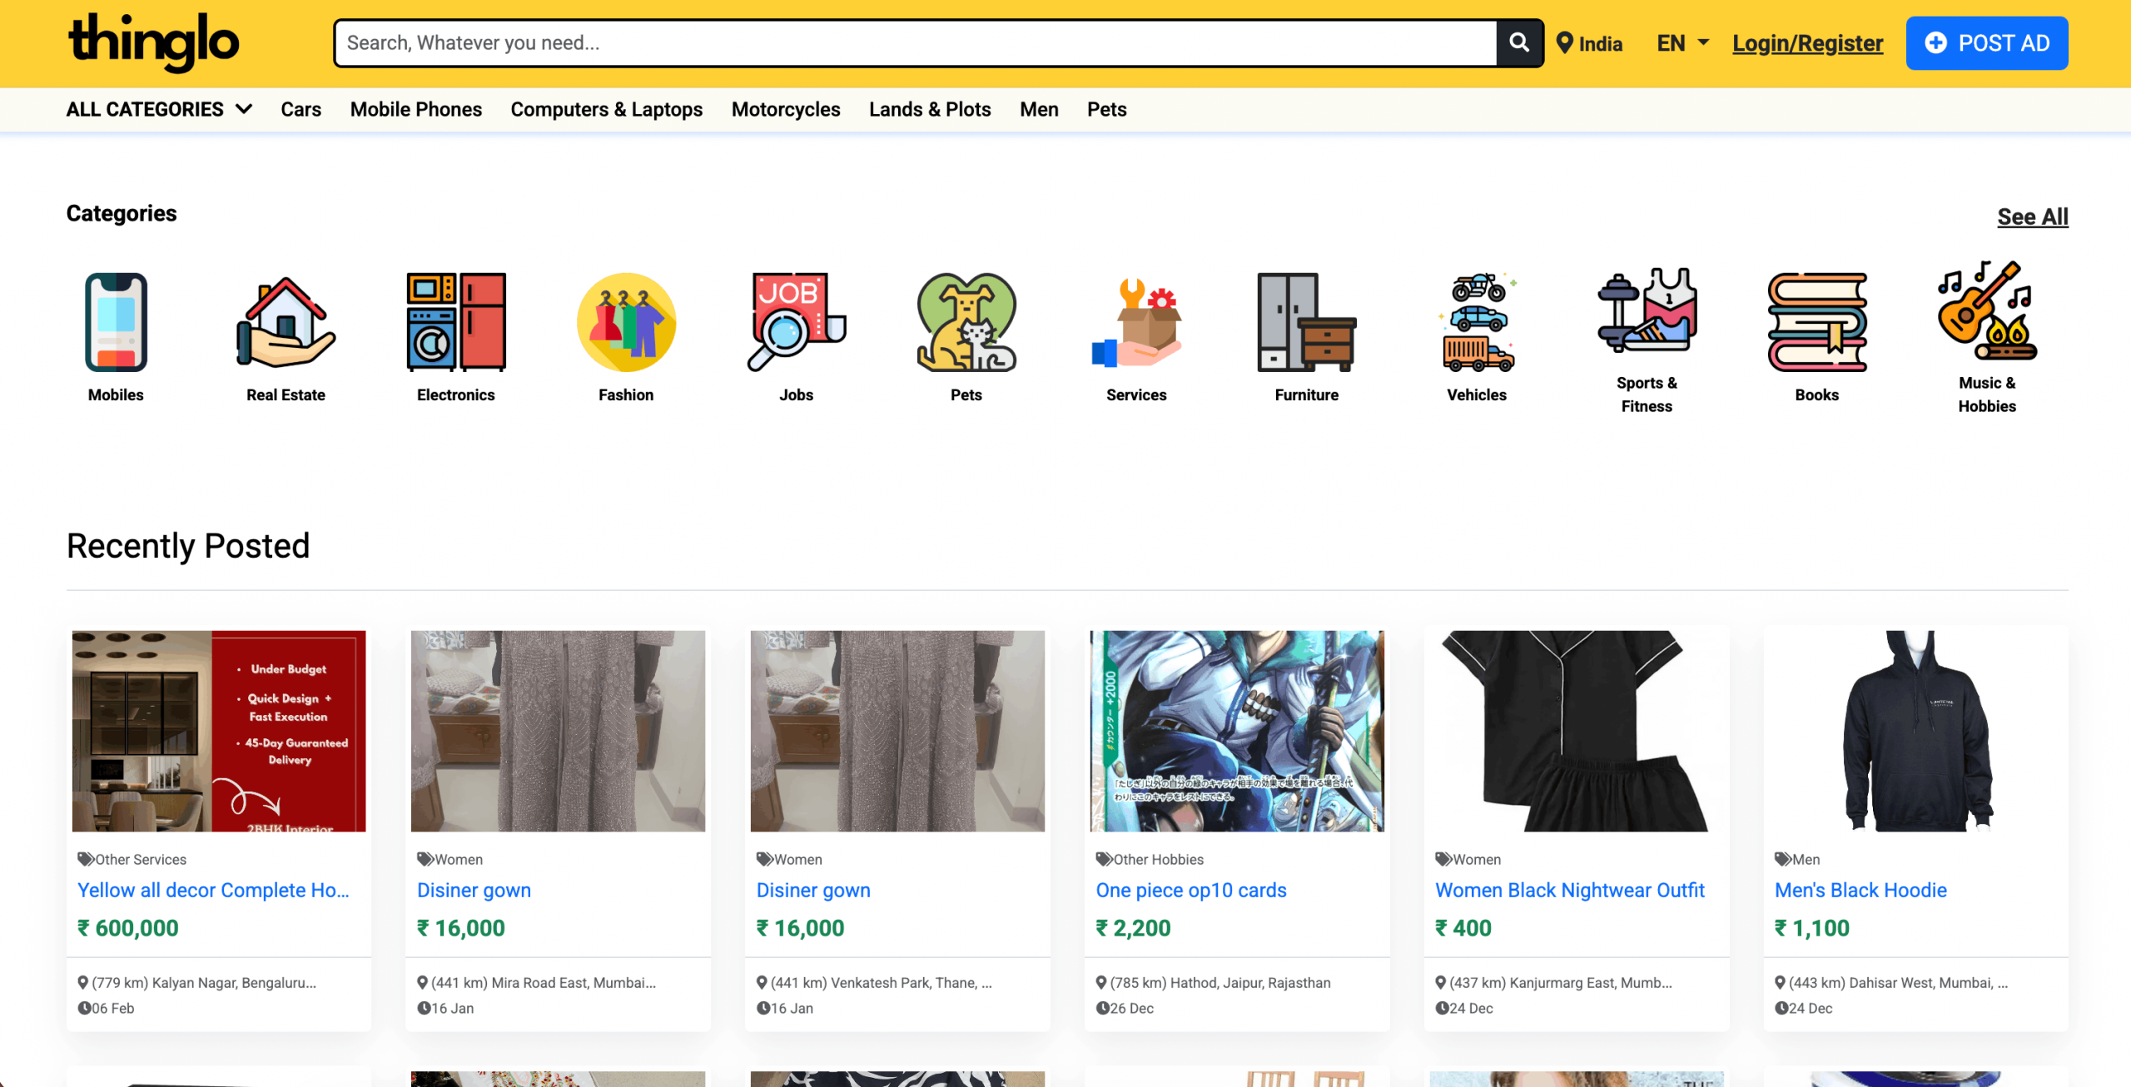
Task: Open the Men's Black Hoodie thumbnail
Action: [1915, 730]
